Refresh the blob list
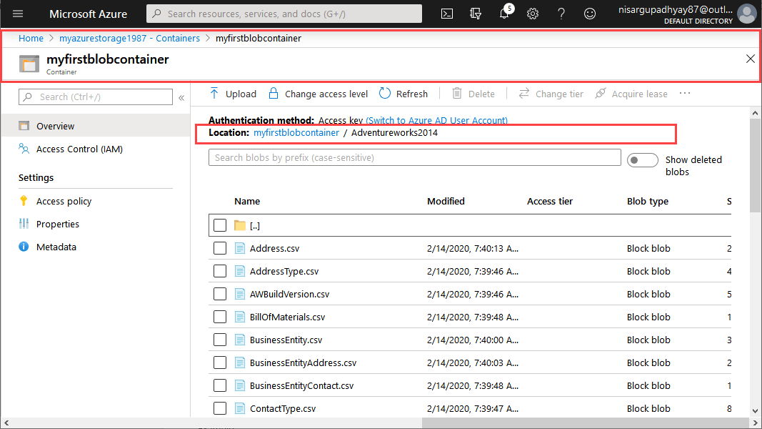The width and height of the screenshot is (762, 429). [403, 94]
